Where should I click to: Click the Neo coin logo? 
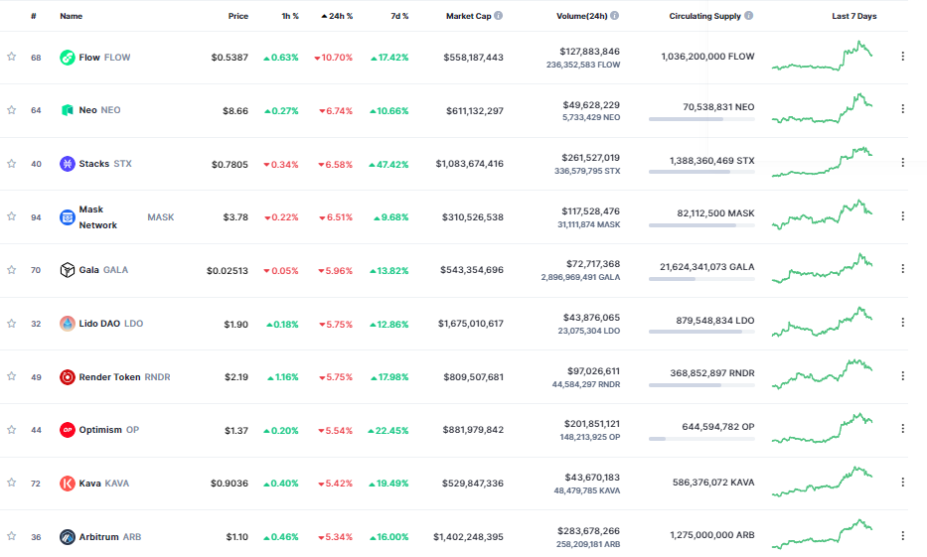[68, 110]
